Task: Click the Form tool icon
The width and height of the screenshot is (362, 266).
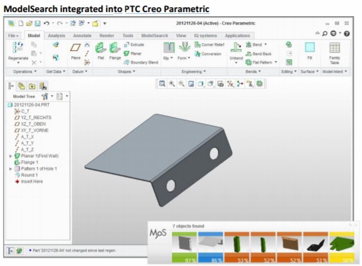Action: (x=184, y=47)
